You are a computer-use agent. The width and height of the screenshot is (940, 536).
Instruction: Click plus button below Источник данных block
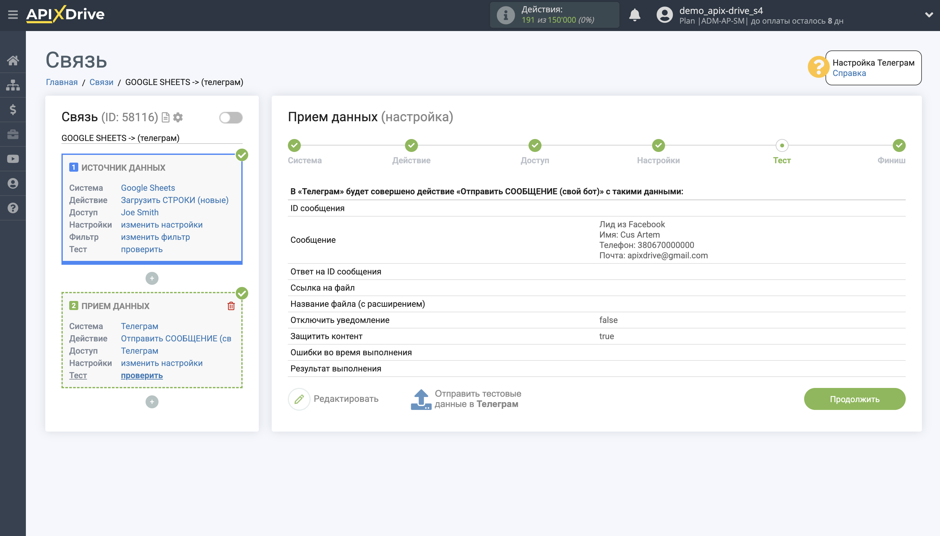pos(152,278)
